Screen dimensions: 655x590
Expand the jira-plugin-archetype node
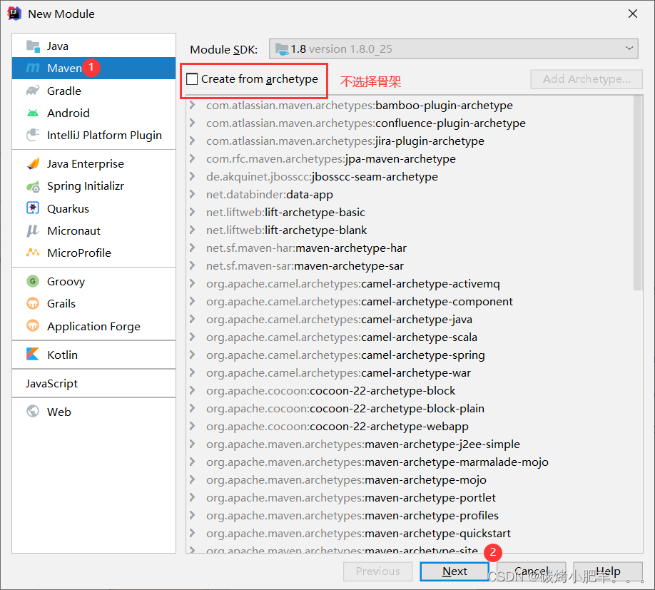(192, 141)
